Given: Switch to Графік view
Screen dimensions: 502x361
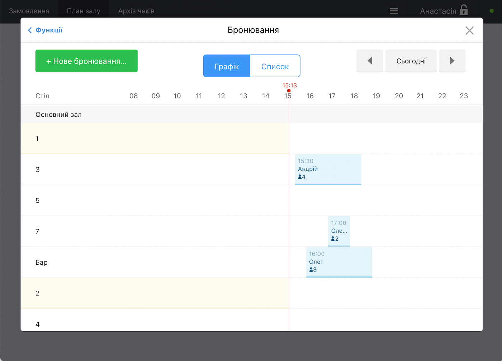Looking at the screenshot, I should [227, 66].
